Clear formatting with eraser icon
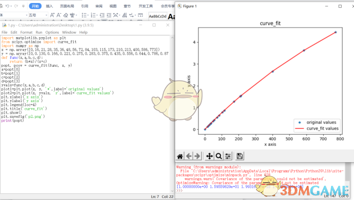The image size is (354, 200). click(x=65, y=15)
